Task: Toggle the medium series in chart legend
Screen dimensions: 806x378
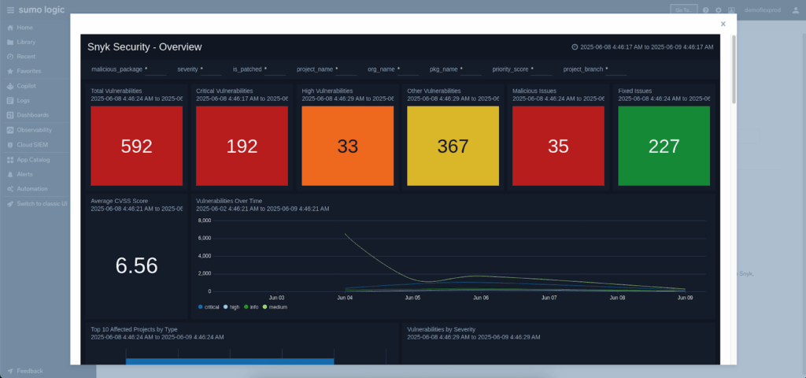Action: pyautogui.click(x=275, y=306)
